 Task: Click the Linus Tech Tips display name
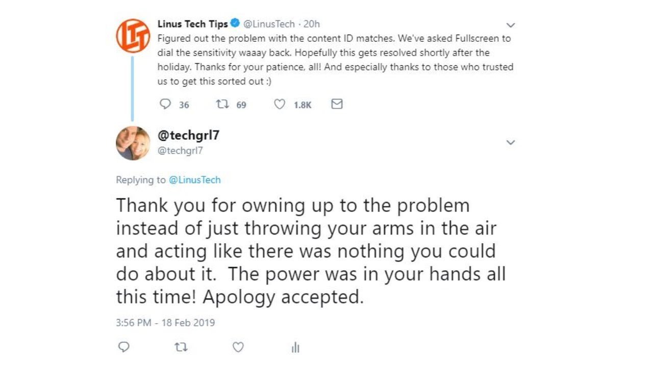pyautogui.click(x=192, y=24)
